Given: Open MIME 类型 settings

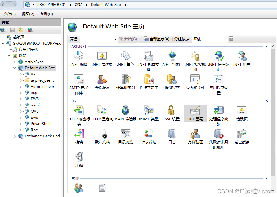Looking at the screenshot, I should (x=149, y=113).
